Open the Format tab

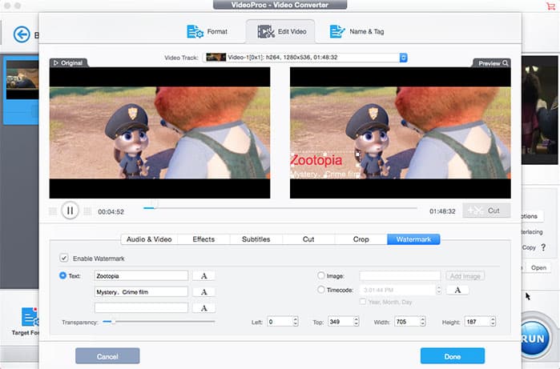(207, 31)
